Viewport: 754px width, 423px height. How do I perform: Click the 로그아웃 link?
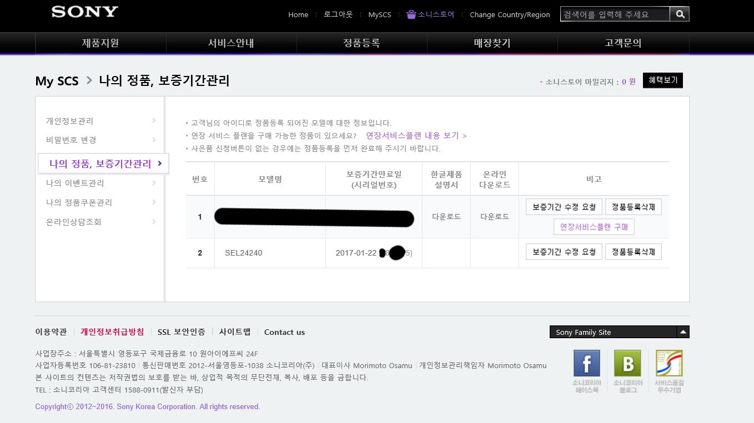click(338, 14)
